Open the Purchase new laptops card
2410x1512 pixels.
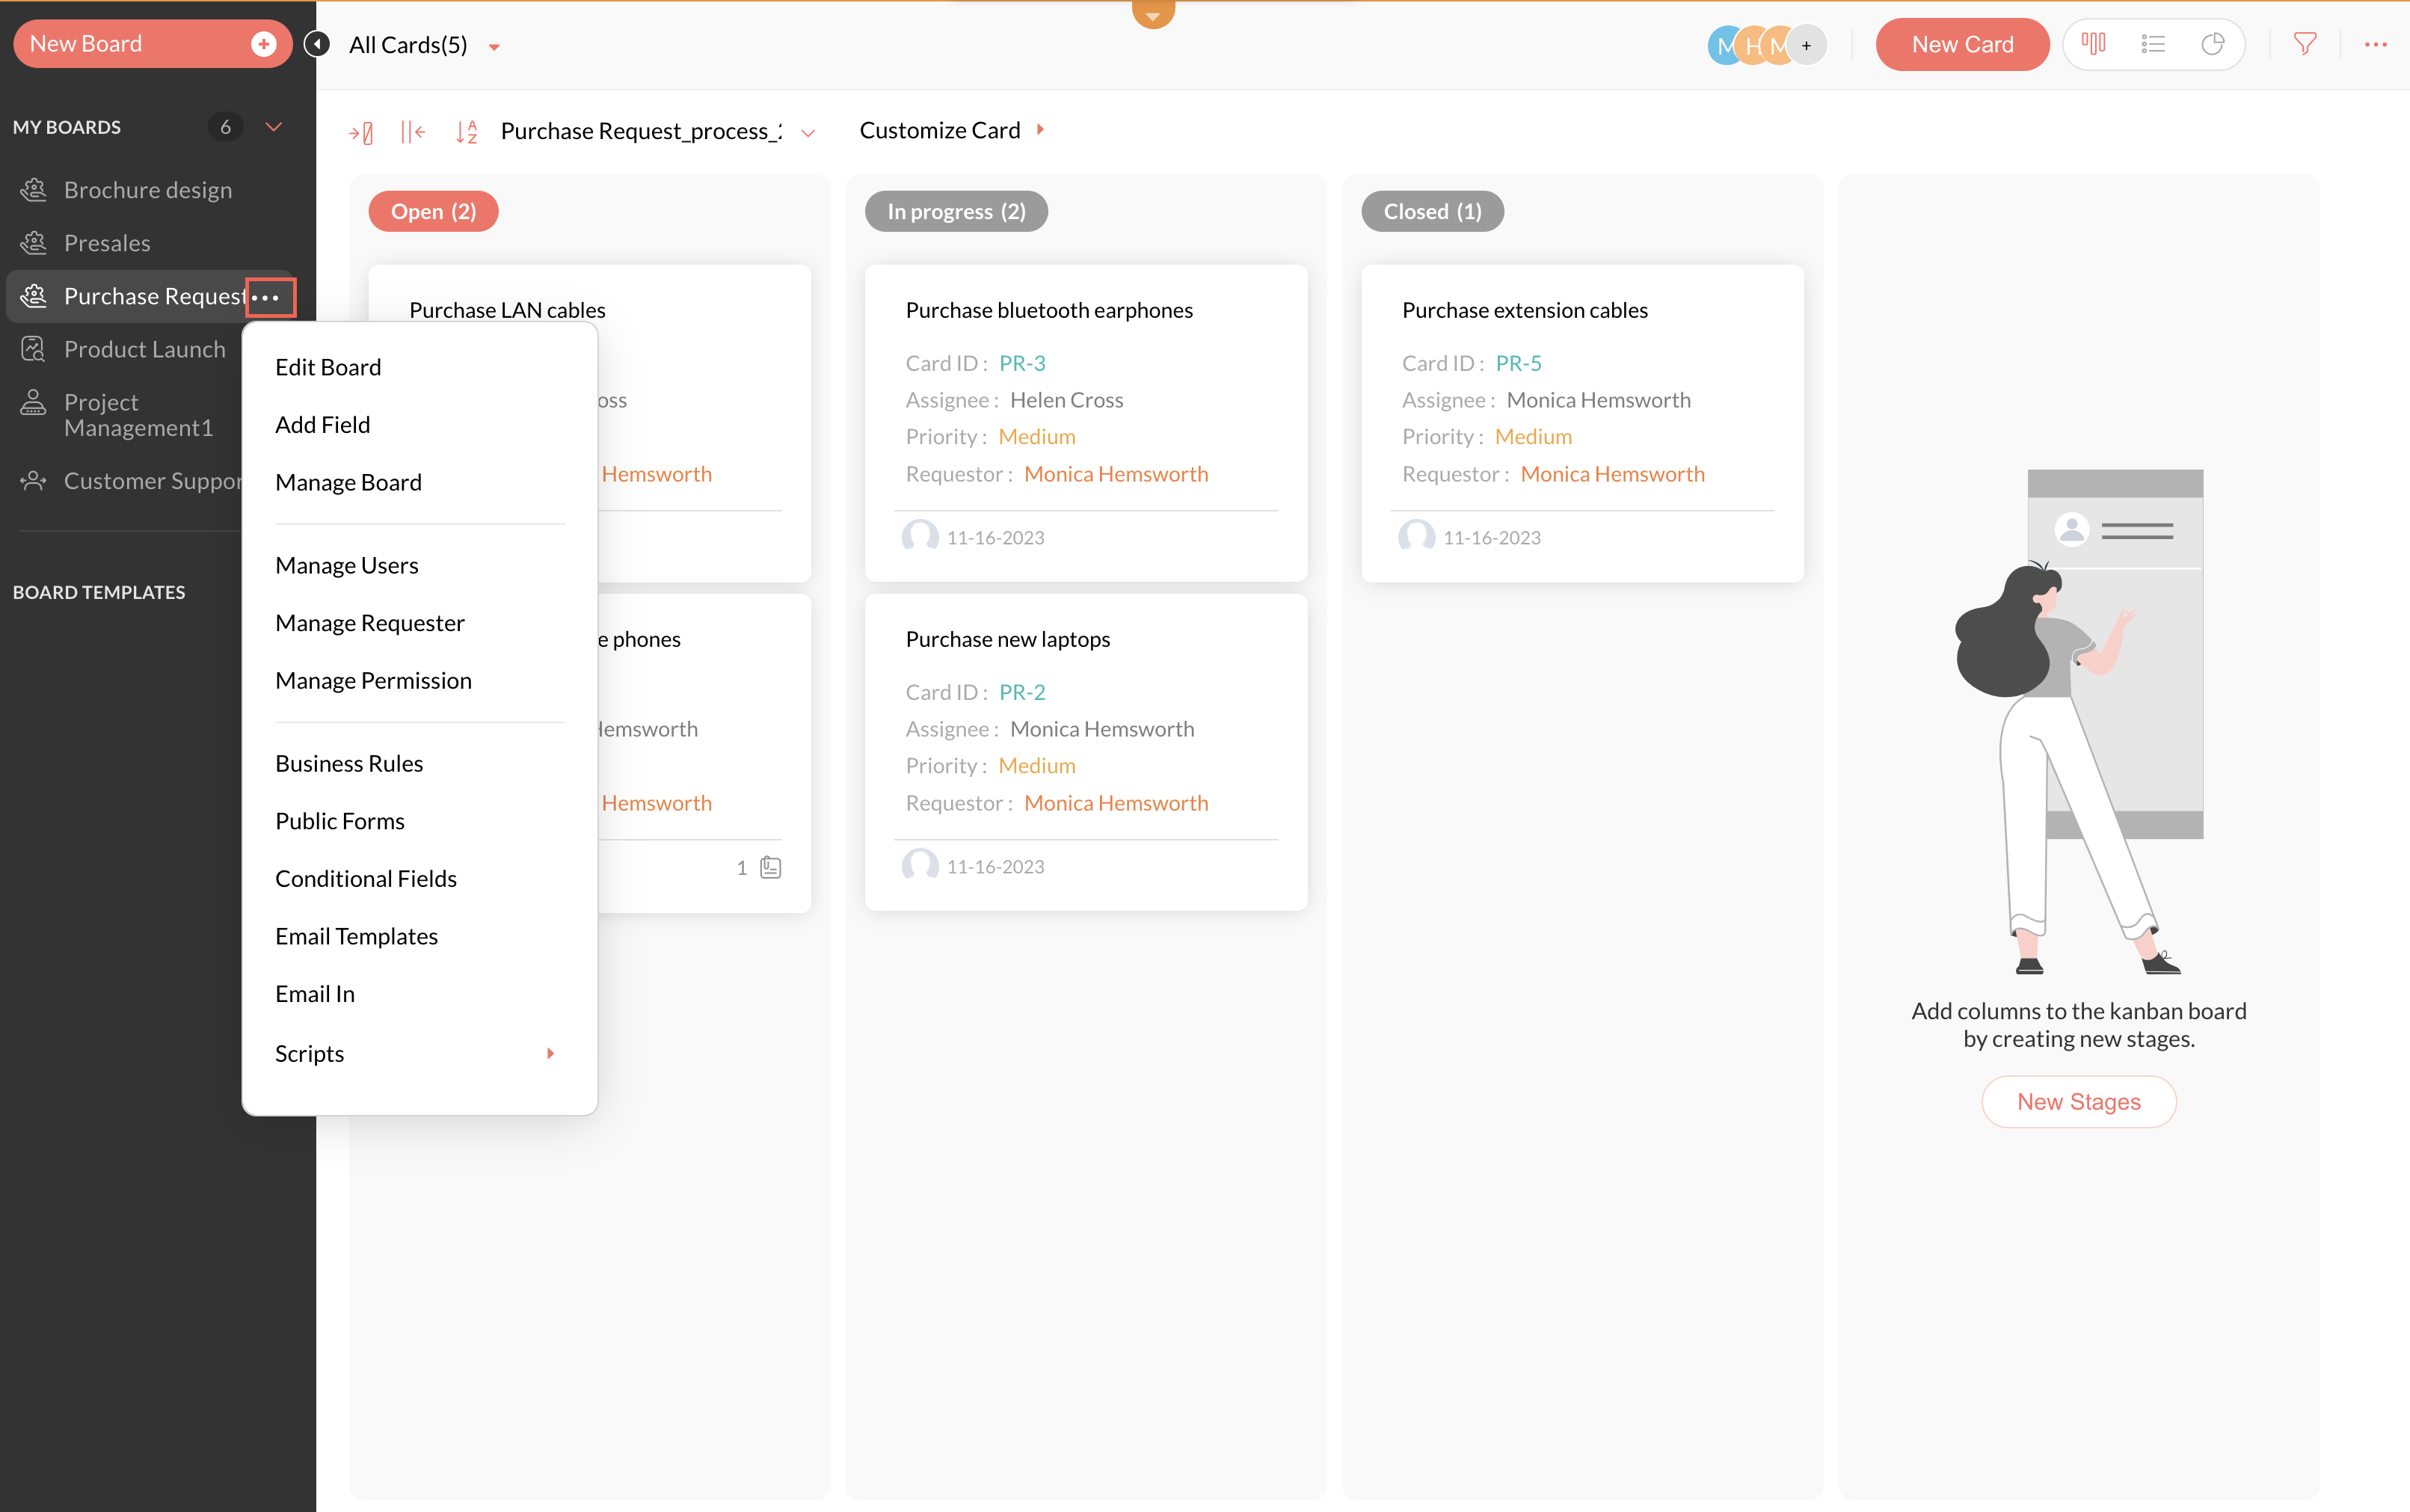[x=1007, y=639]
